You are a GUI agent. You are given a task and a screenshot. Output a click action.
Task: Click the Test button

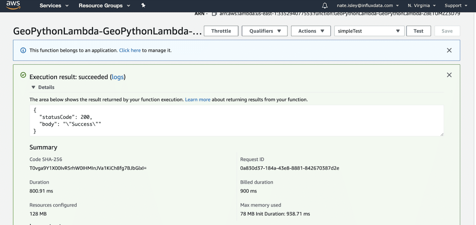418,31
